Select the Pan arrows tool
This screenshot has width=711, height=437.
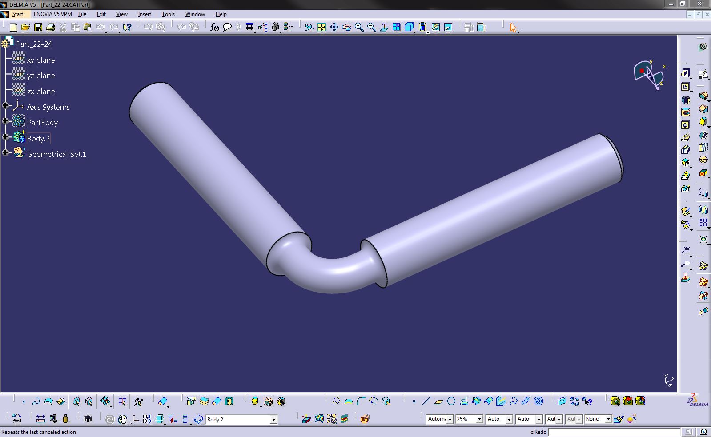pyautogui.click(x=334, y=28)
